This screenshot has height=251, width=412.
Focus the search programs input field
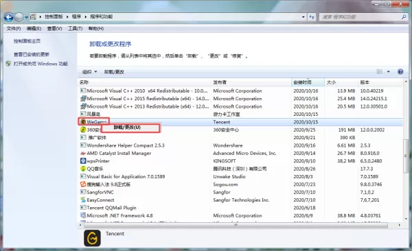[360, 17]
